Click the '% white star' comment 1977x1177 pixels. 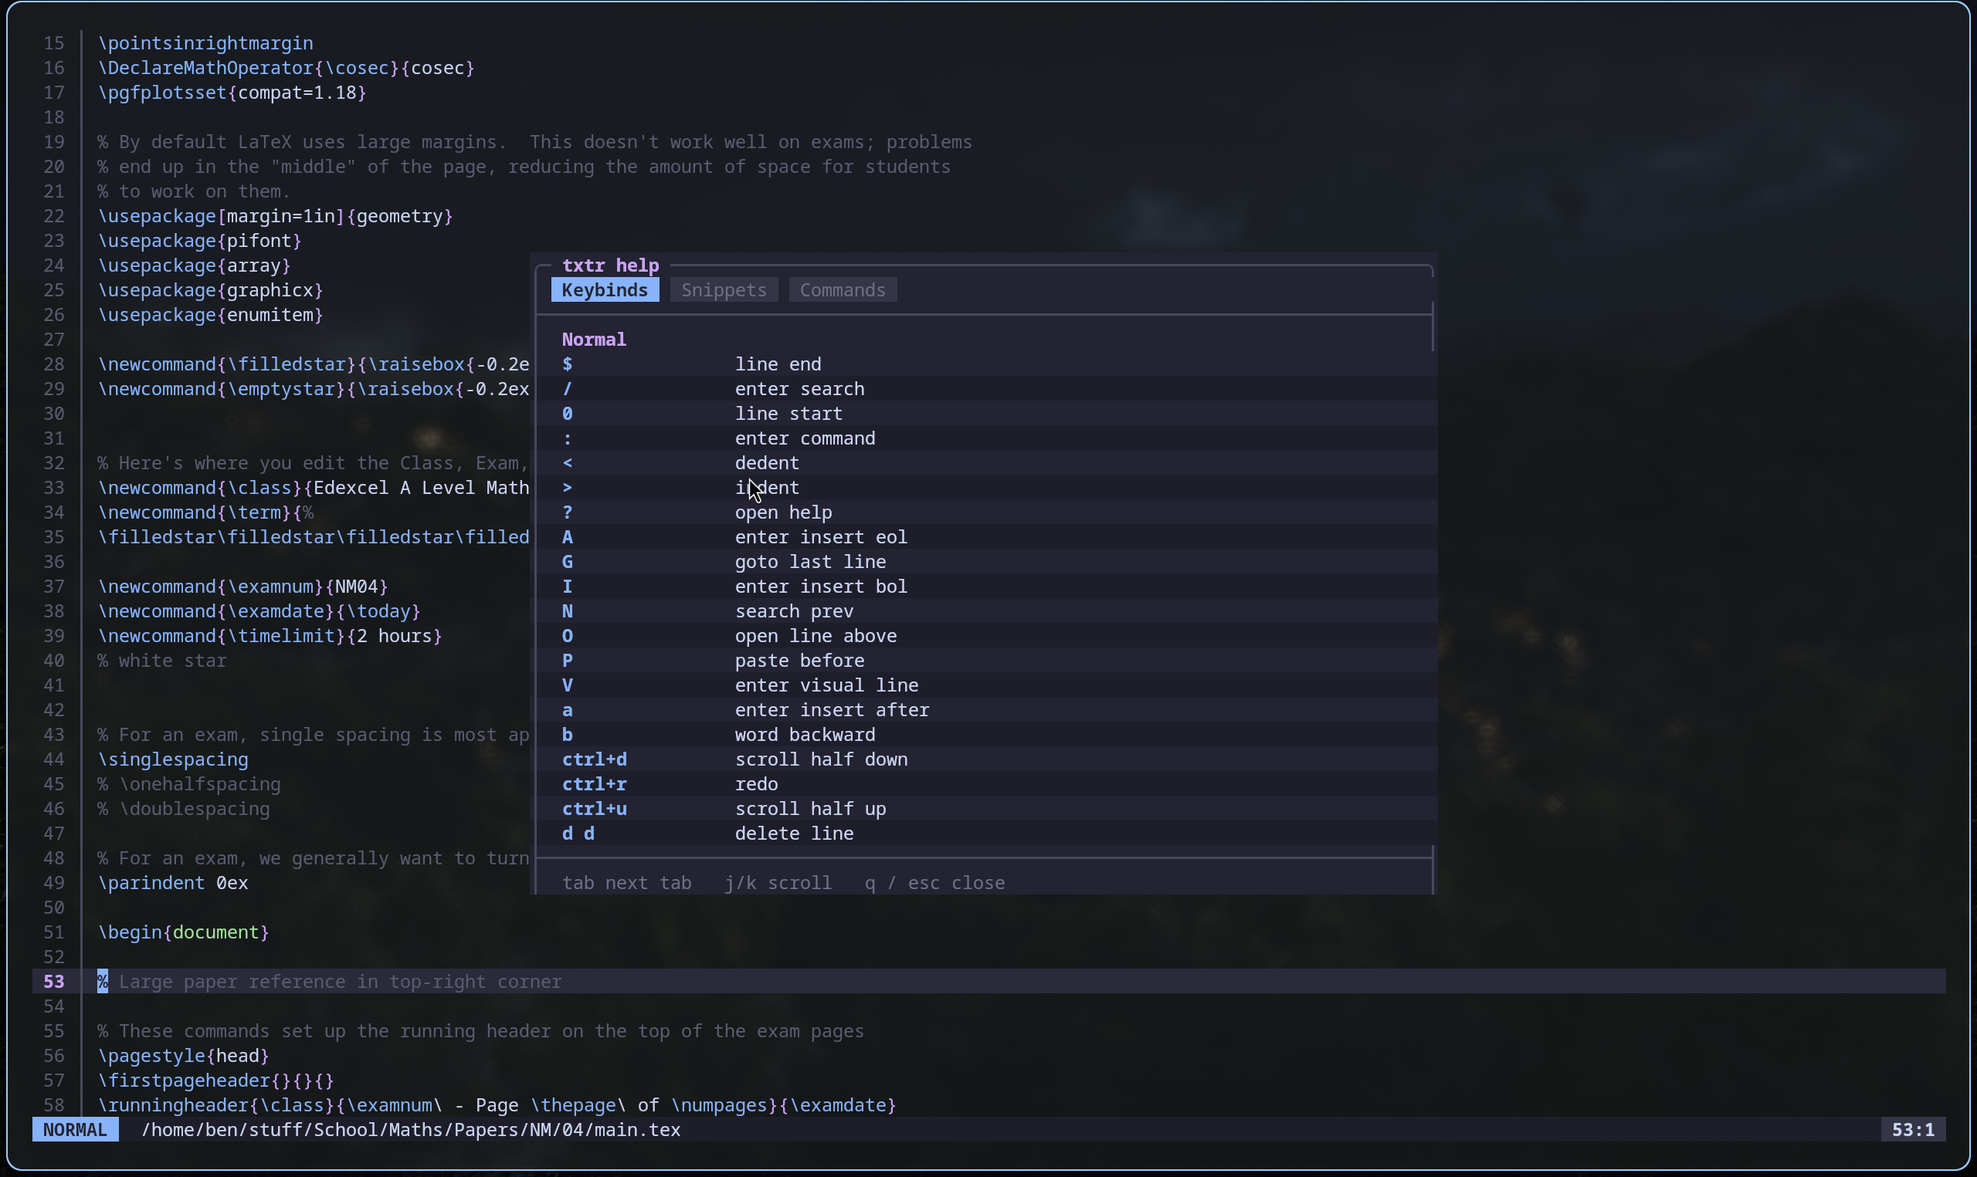(162, 660)
